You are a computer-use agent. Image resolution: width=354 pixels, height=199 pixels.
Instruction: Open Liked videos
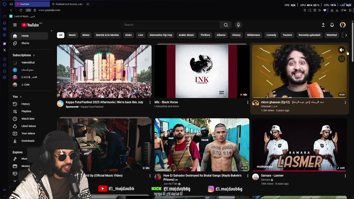click(29, 126)
